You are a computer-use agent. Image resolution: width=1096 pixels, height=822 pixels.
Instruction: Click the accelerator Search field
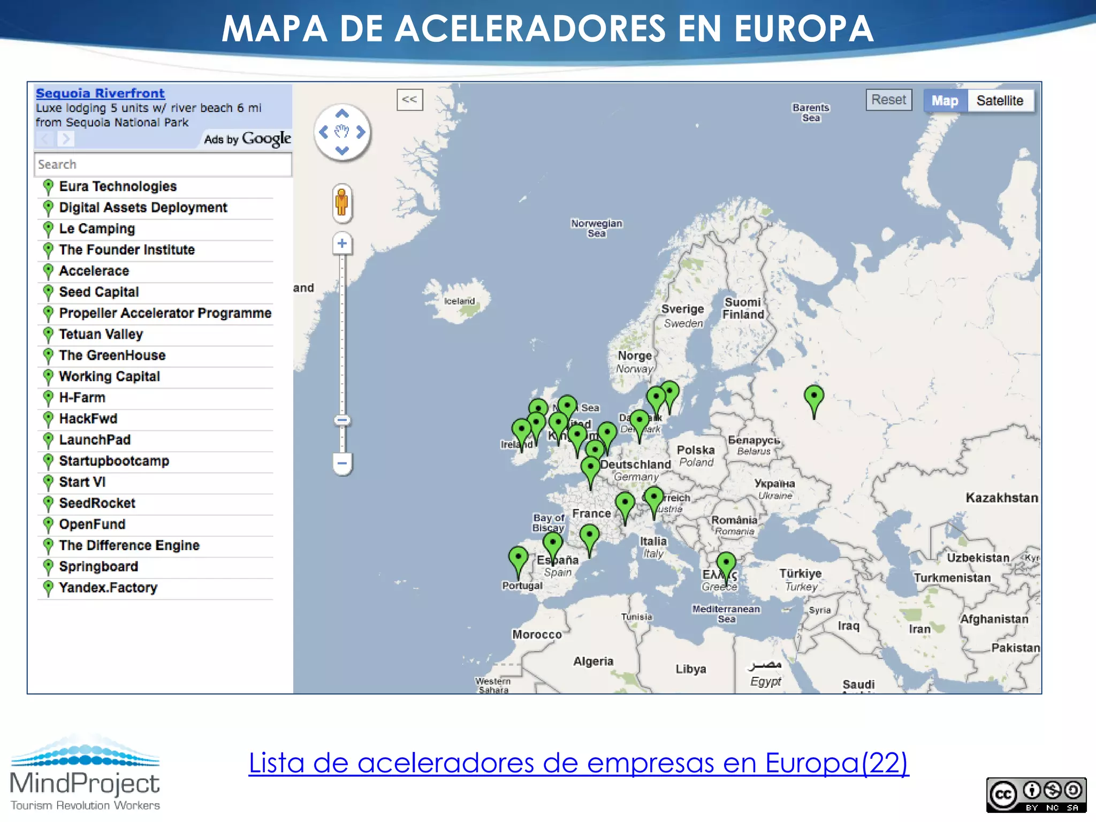coord(163,164)
